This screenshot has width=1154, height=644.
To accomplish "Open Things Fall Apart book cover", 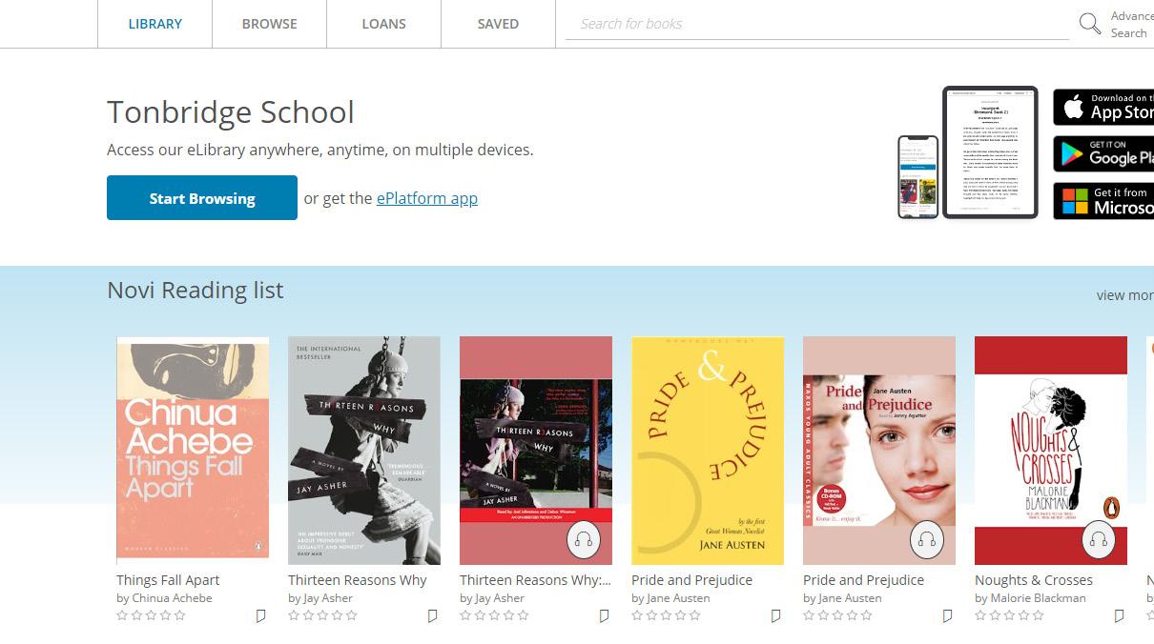I will pos(193,451).
